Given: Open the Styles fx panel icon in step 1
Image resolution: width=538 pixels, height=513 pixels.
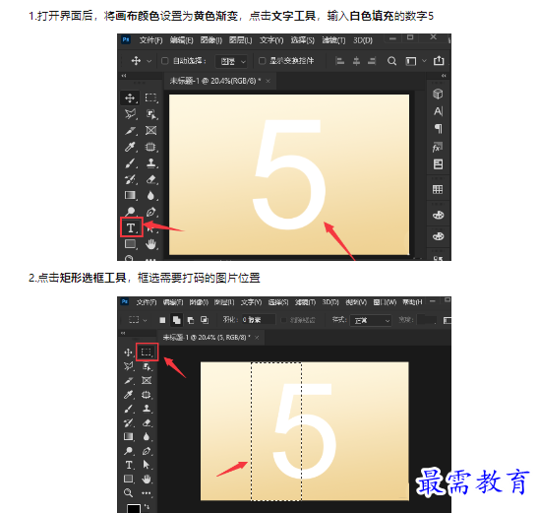Looking at the screenshot, I should click(x=438, y=147).
